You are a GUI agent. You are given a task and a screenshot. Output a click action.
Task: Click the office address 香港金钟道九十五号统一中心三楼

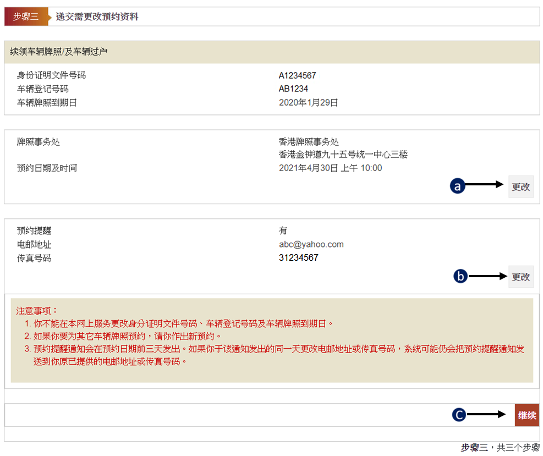click(x=343, y=155)
